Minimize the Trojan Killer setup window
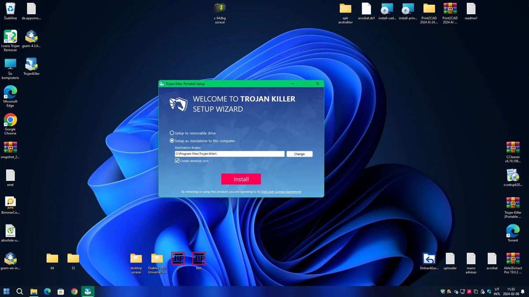The height and width of the screenshot is (297, 529). coord(293,84)
